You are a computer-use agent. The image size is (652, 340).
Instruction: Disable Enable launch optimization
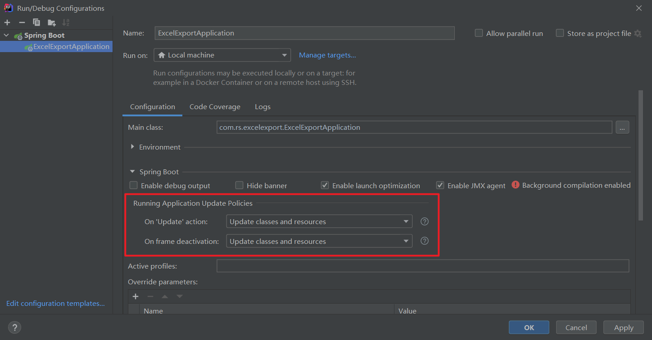coord(325,185)
